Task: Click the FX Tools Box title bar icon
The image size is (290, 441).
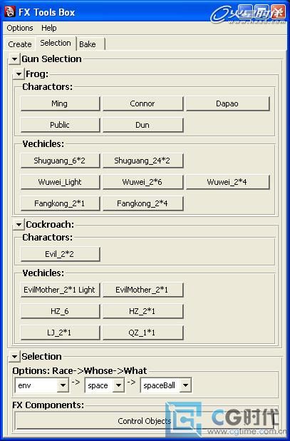Action: click(x=10, y=12)
